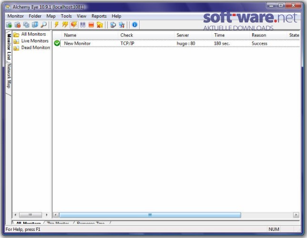Click the monitor list scroll right arrow
This screenshot has width=307, height=238.
pos(296,215)
